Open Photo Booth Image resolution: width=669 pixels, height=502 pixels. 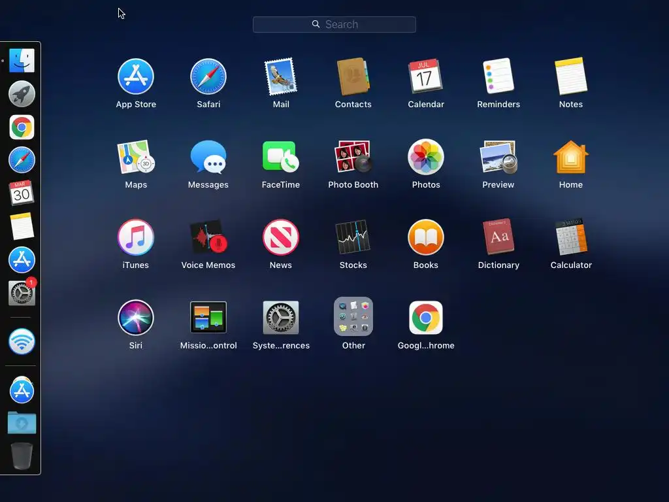point(353,157)
